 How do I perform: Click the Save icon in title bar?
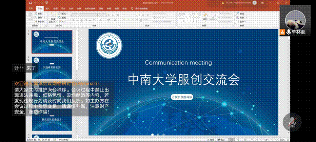pos(30,2)
